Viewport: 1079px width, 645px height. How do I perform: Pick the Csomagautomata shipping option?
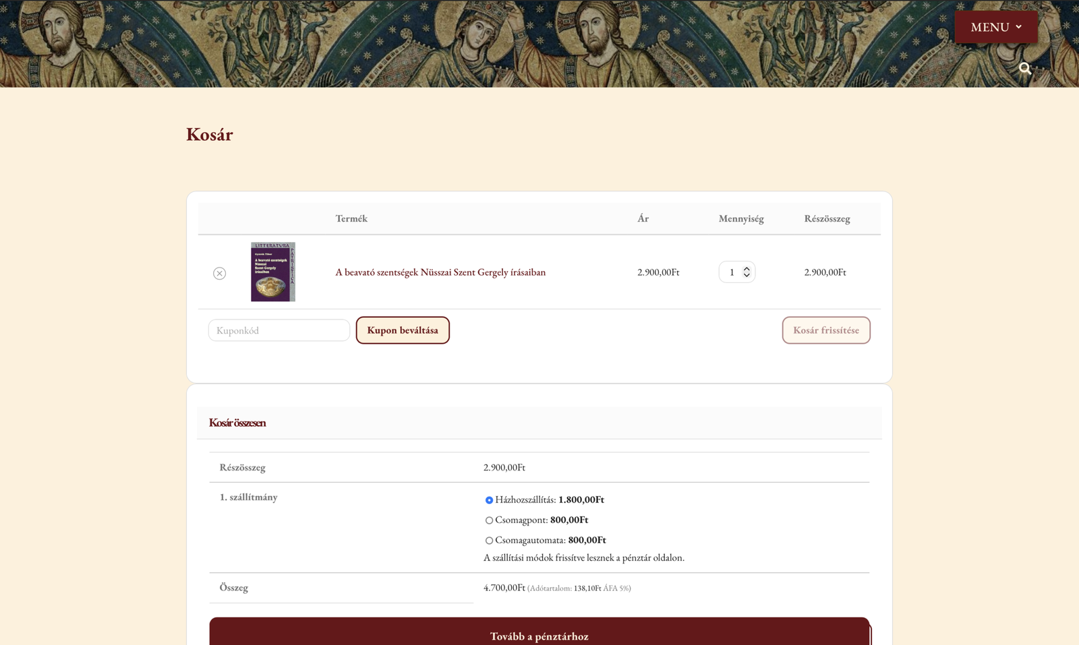[x=489, y=541]
